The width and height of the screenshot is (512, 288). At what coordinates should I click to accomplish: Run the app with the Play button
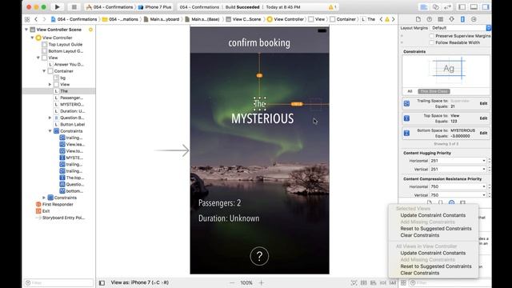pyautogui.click(x=57, y=7)
